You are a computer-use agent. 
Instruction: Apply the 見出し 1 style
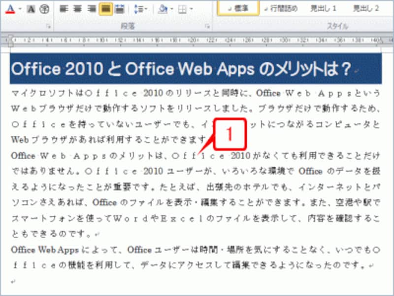pyautogui.click(x=323, y=8)
